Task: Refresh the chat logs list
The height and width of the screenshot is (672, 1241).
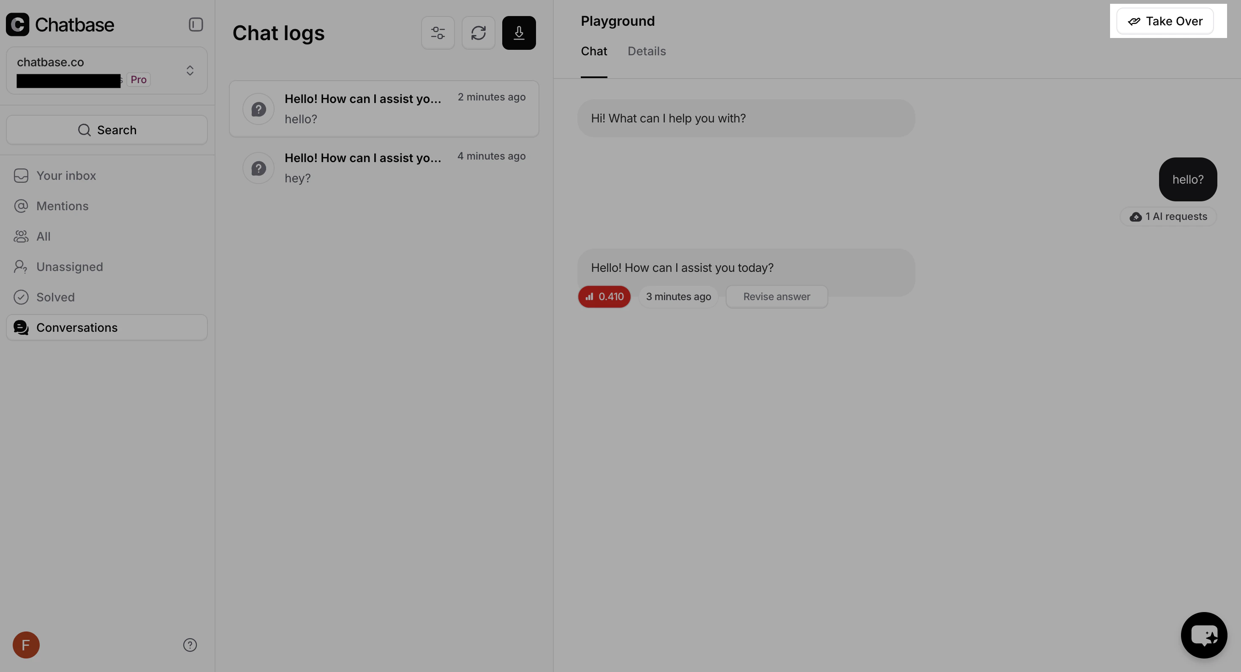Action: pos(479,32)
